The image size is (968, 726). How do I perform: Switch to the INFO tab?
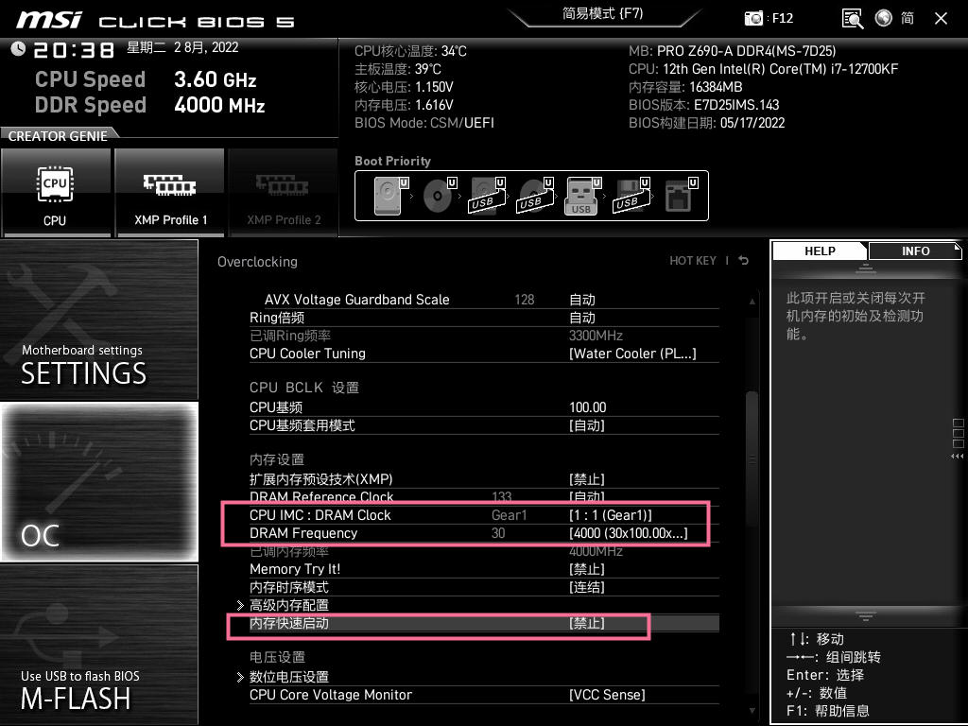pos(915,251)
